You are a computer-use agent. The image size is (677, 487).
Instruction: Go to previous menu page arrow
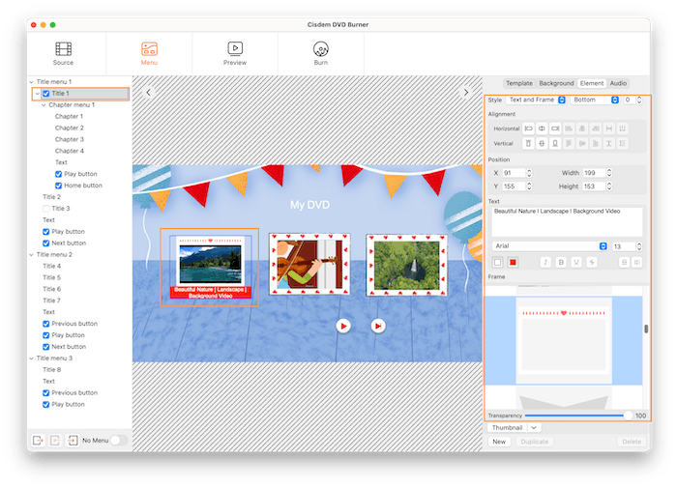149,93
